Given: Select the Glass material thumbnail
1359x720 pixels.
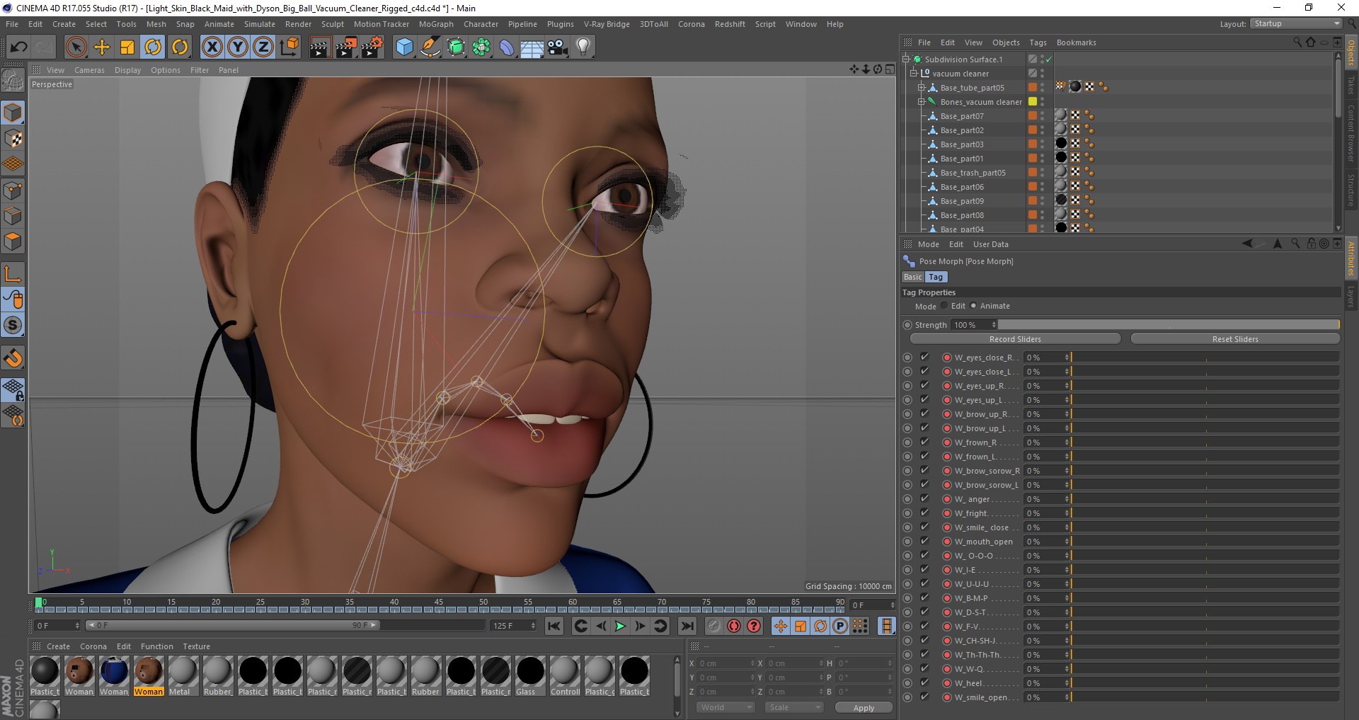Looking at the screenshot, I should click(x=529, y=676).
